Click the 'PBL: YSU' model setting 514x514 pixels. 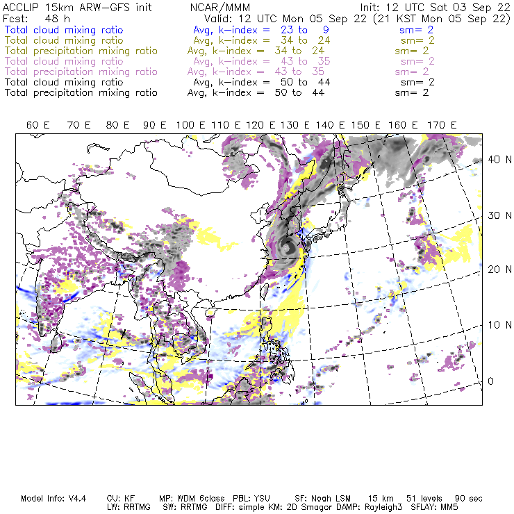pyautogui.click(x=251, y=499)
